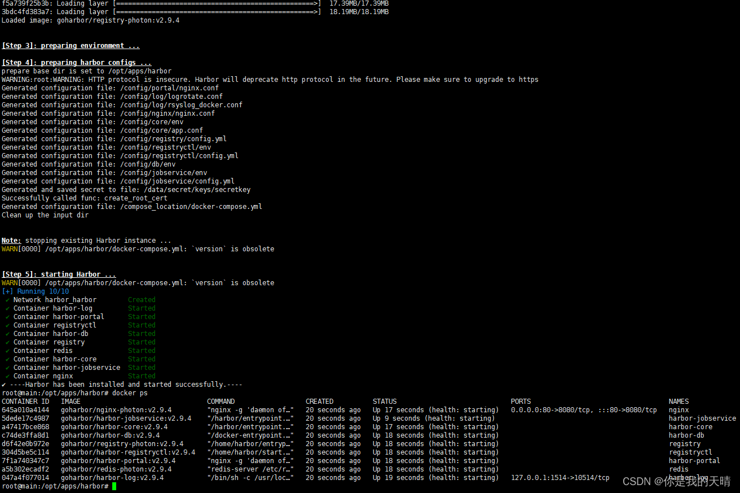The height and width of the screenshot is (493, 740).
Task: Click container ID 304d5be5c114
Action: click(25, 452)
